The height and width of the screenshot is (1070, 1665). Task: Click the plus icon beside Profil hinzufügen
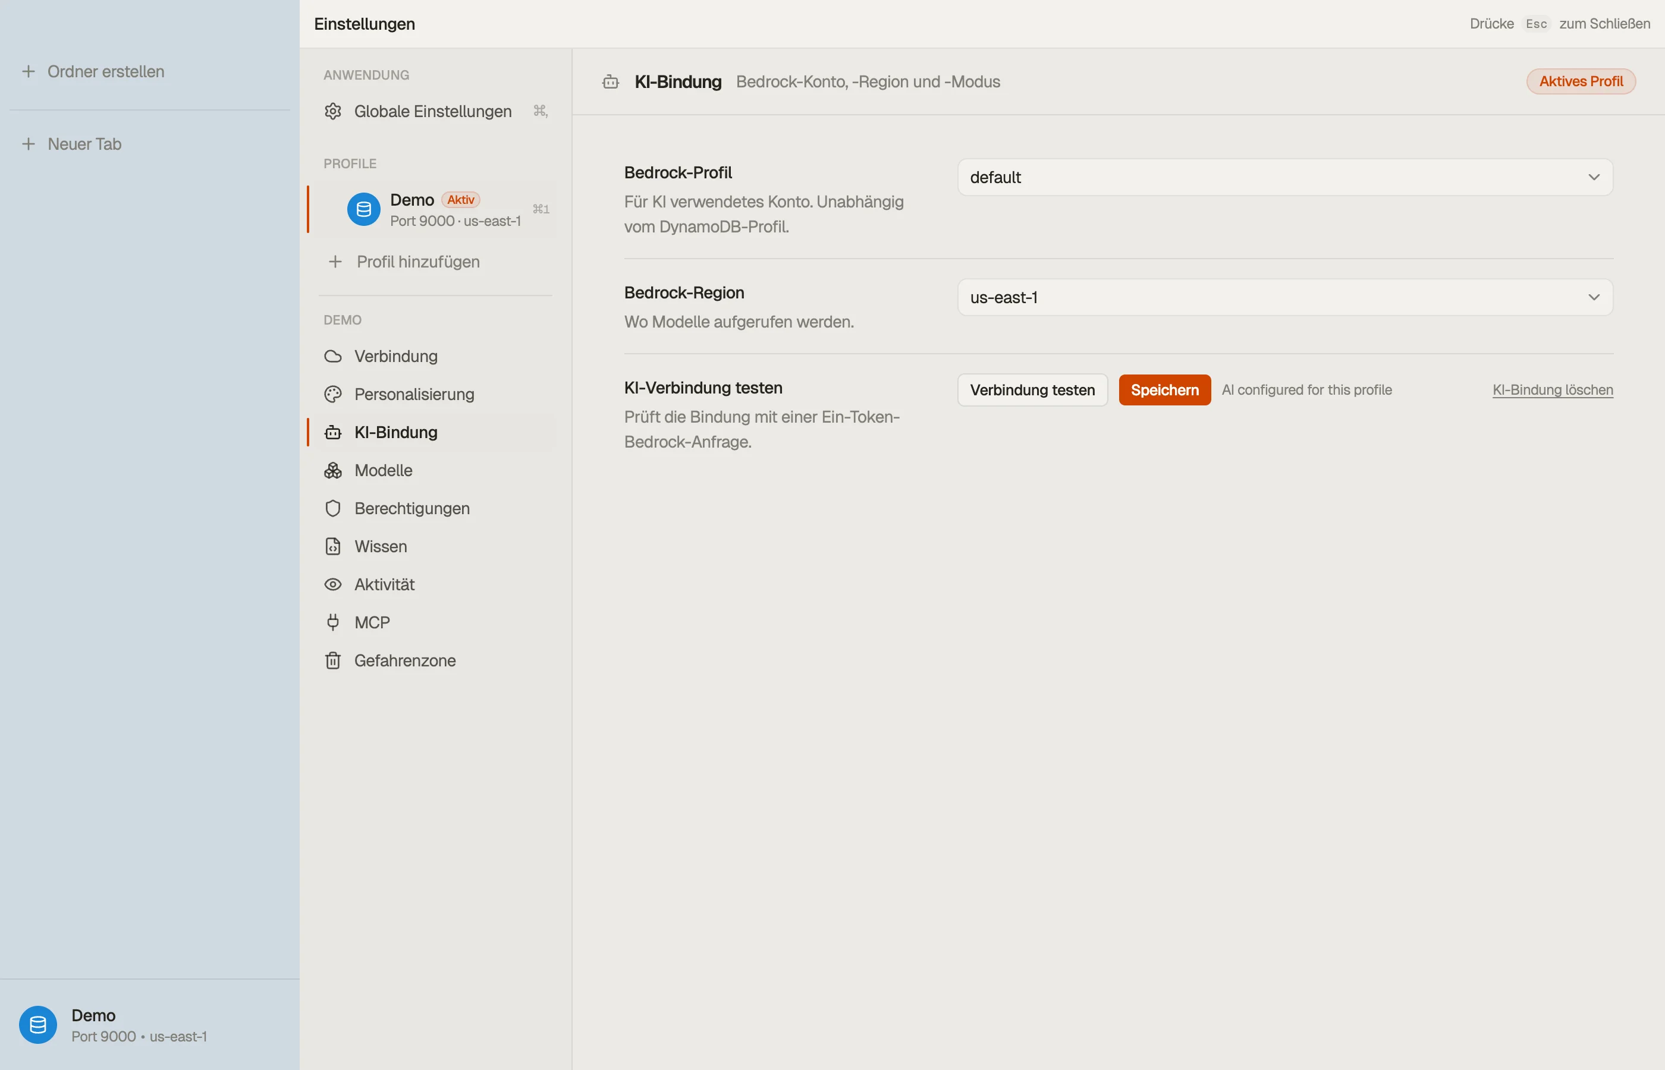(335, 262)
